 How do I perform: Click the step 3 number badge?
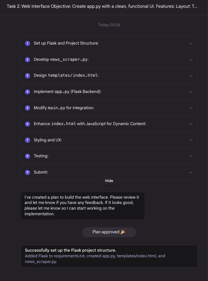tap(28, 75)
